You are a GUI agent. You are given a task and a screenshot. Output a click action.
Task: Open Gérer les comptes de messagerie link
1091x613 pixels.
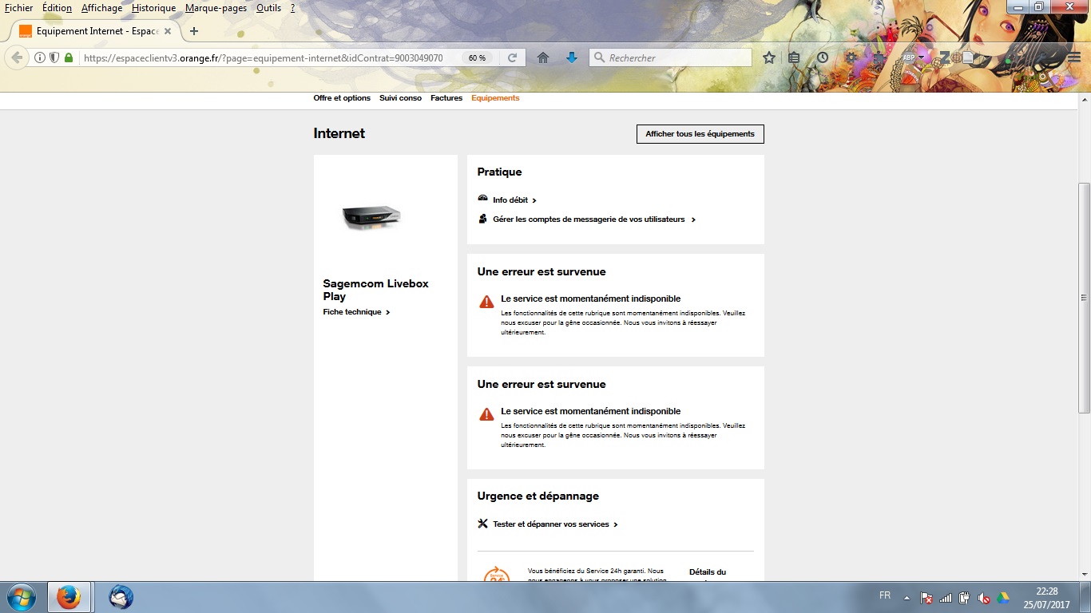[x=594, y=219]
